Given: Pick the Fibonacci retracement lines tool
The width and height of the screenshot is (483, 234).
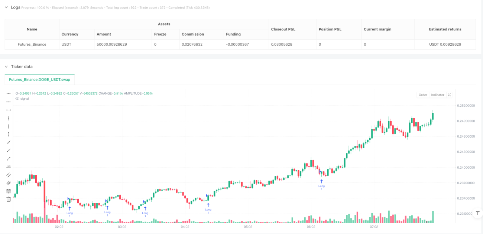Looking at the screenshot, I should coord(9,191).
